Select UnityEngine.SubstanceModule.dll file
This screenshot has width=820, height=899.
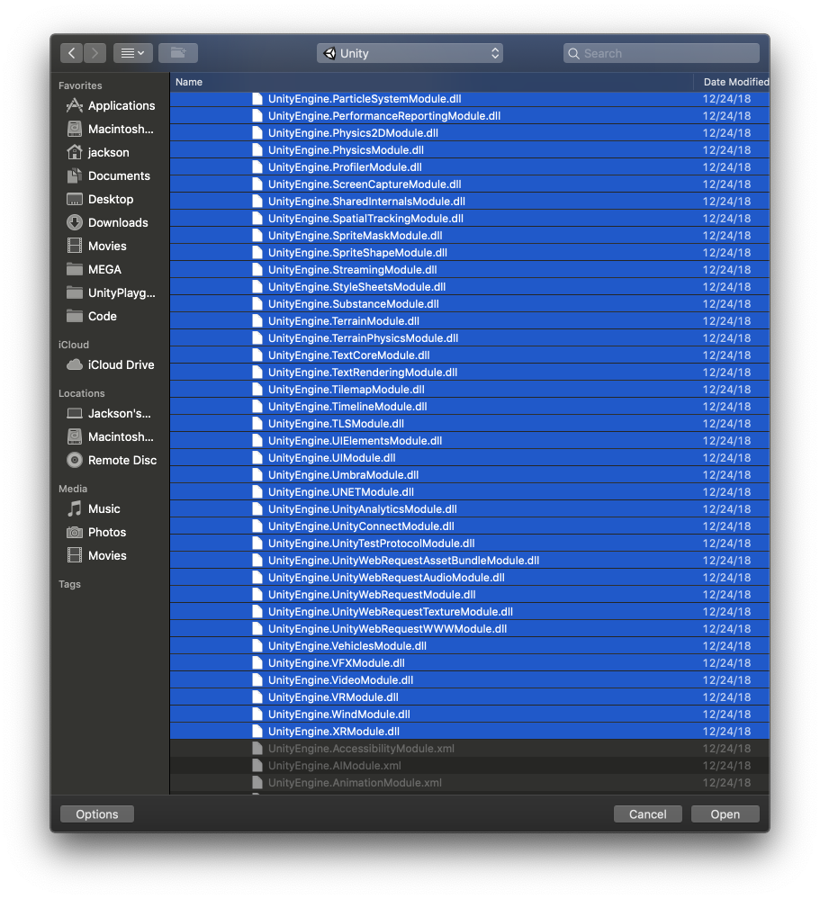tap(470, 304)
